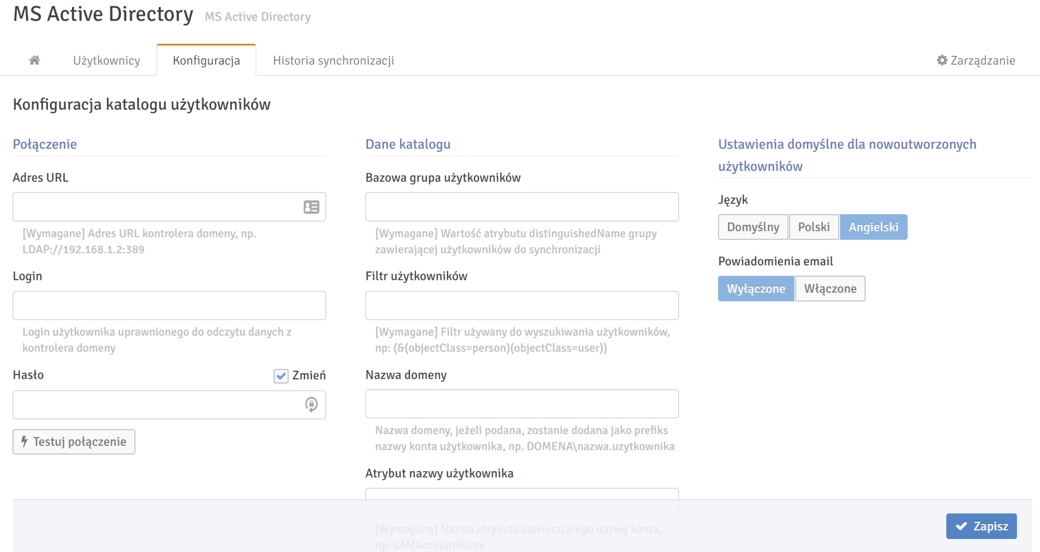Focus the Adres URL input field

click(170, 207)
